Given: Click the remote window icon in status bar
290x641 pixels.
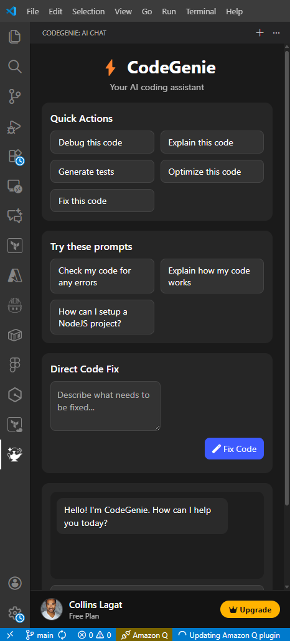Looking at the screenshot, I should click(x=10, y=635).
